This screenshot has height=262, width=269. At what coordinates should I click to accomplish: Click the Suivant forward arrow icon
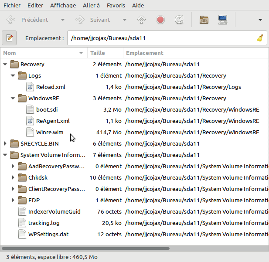80,20
